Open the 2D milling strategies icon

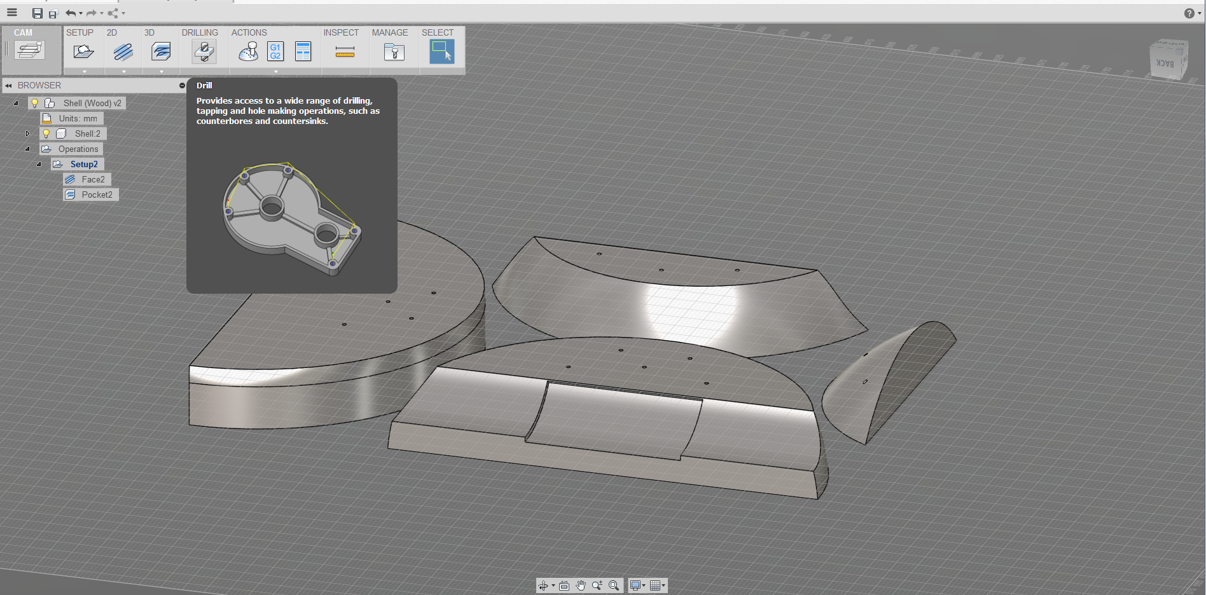tap(123, 51)
